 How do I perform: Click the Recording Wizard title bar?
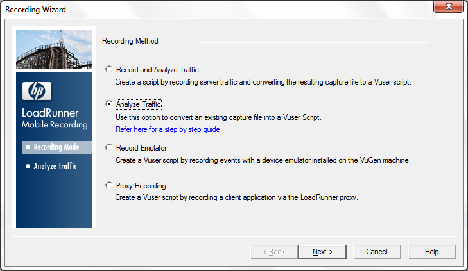[193, 9]
